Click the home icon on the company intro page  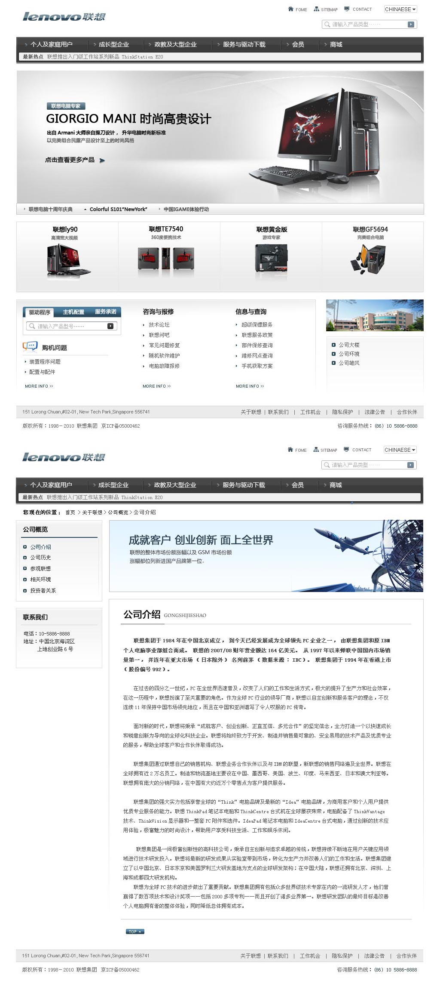290,450
